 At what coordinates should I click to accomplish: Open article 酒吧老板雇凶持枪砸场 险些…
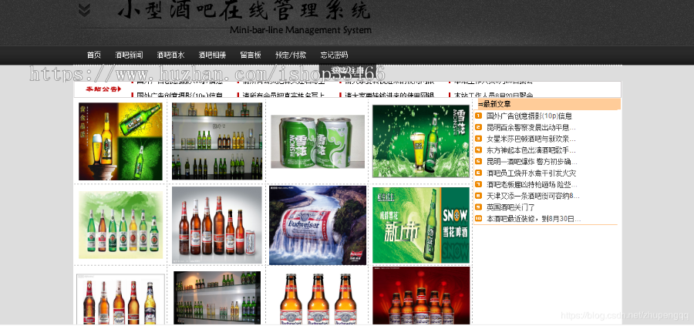(532, 184)
